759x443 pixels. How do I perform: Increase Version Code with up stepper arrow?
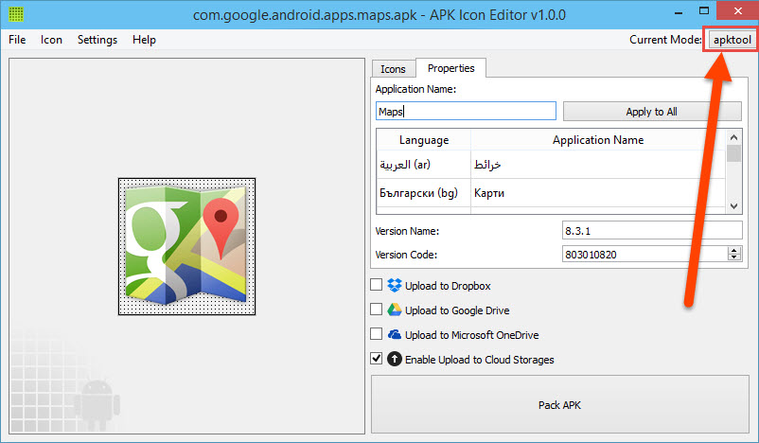[x=734, y=250]
